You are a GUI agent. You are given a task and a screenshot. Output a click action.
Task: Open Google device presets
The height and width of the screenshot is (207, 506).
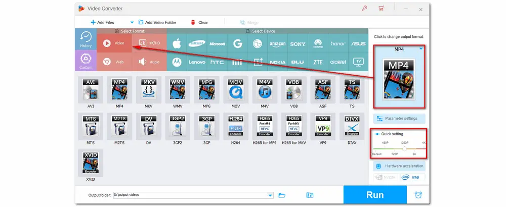[x=237, y=43]
